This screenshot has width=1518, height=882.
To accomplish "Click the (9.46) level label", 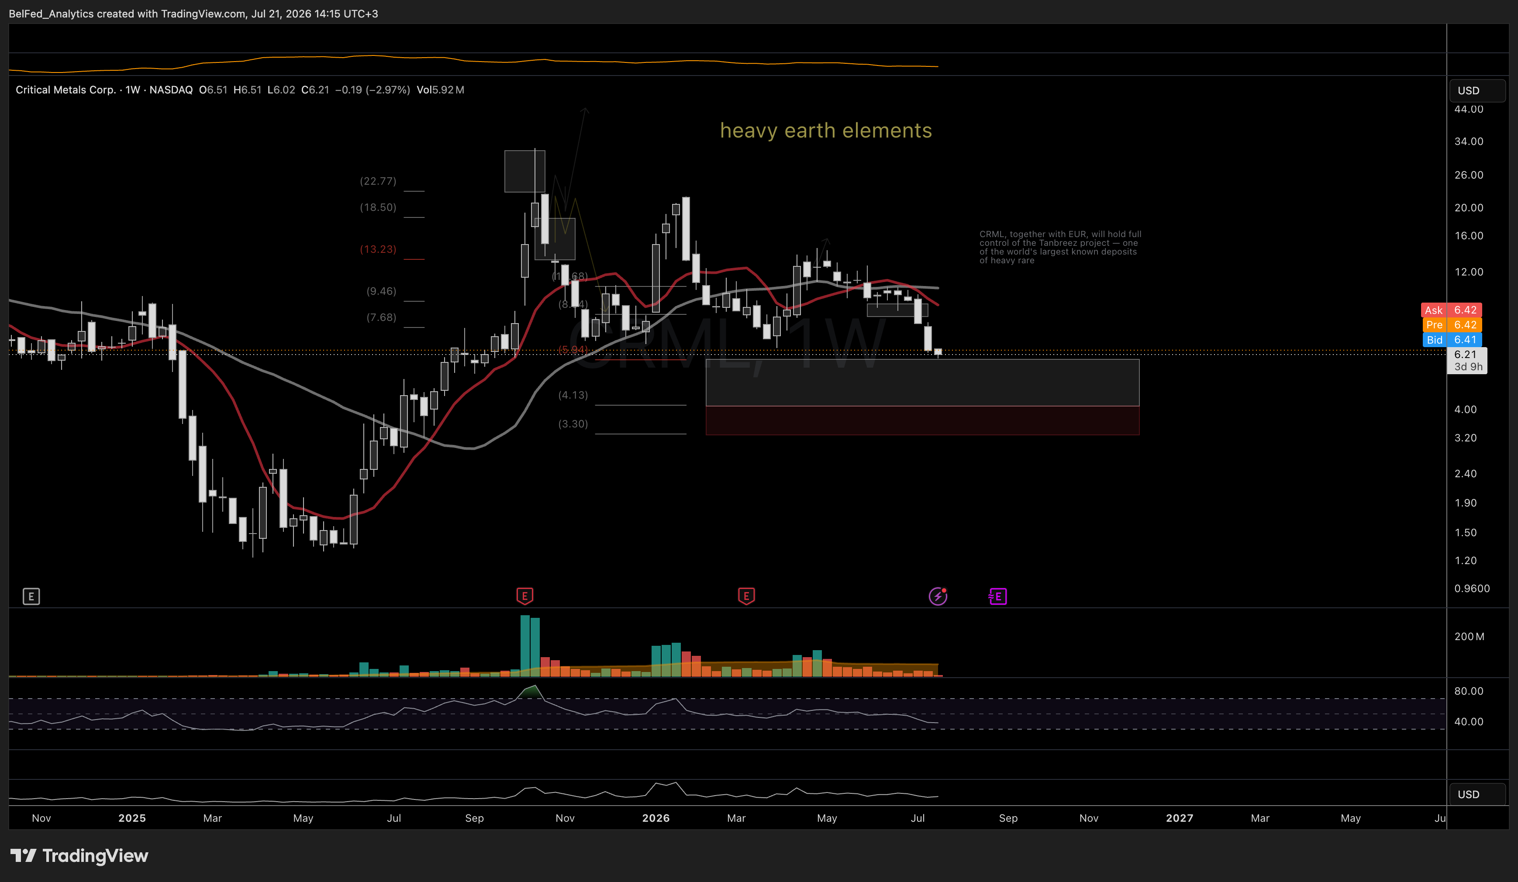I will [x=381, y=291].
